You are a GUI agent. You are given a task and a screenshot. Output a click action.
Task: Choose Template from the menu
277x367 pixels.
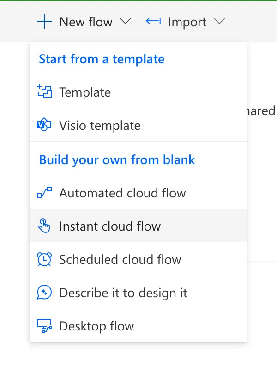(85, 92)
